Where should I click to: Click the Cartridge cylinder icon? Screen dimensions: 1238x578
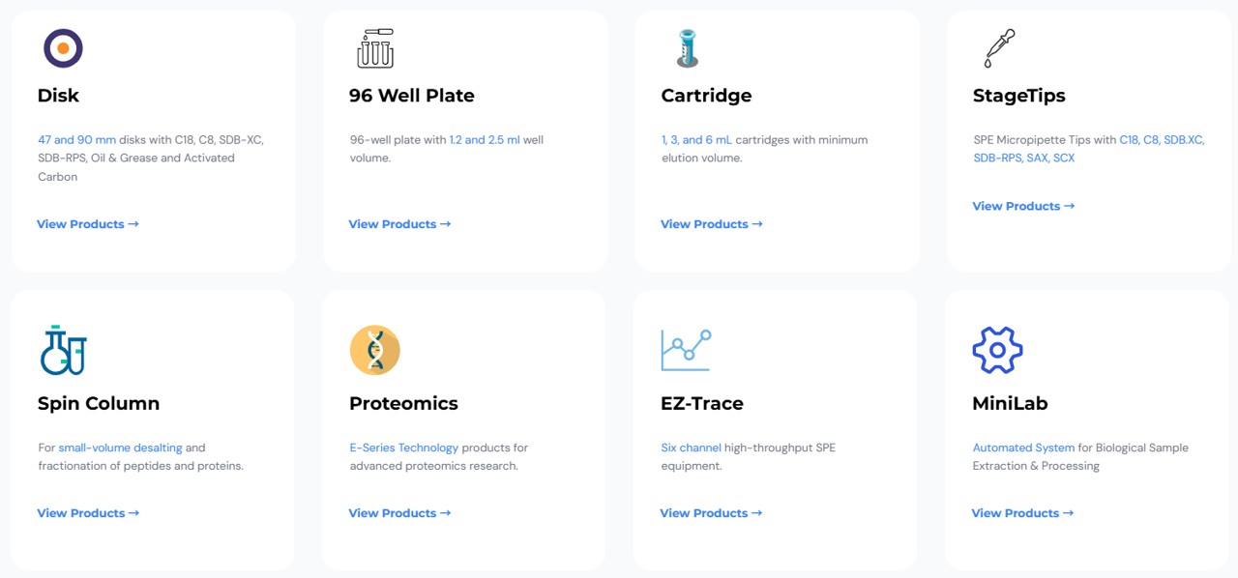(687, 48)
